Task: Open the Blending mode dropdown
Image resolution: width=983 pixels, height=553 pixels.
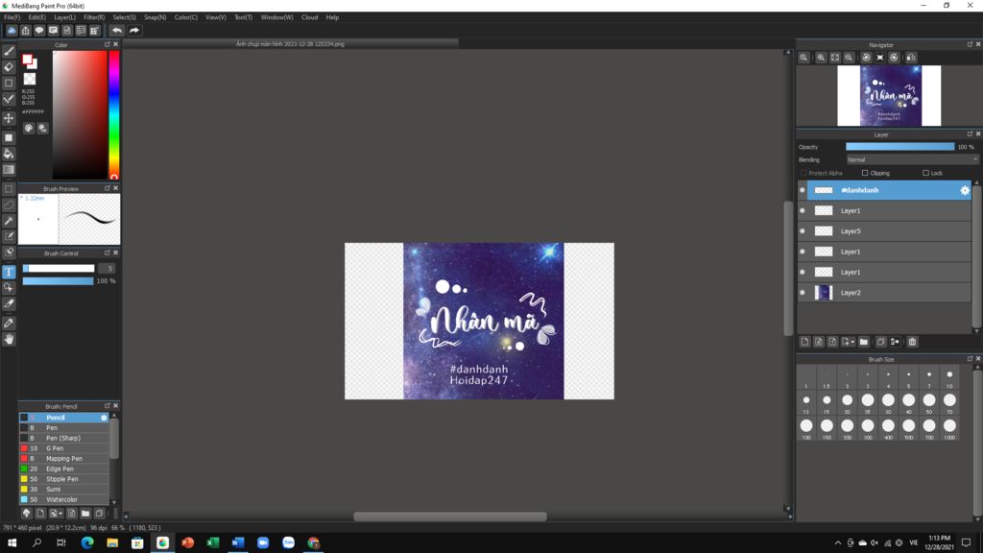Action: (912, 160)
